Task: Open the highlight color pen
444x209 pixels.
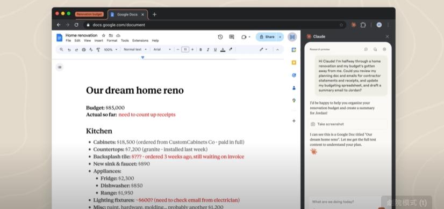Action: tap(231, 49)
